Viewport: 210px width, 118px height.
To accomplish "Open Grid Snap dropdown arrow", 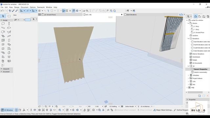I will [42, 11].
